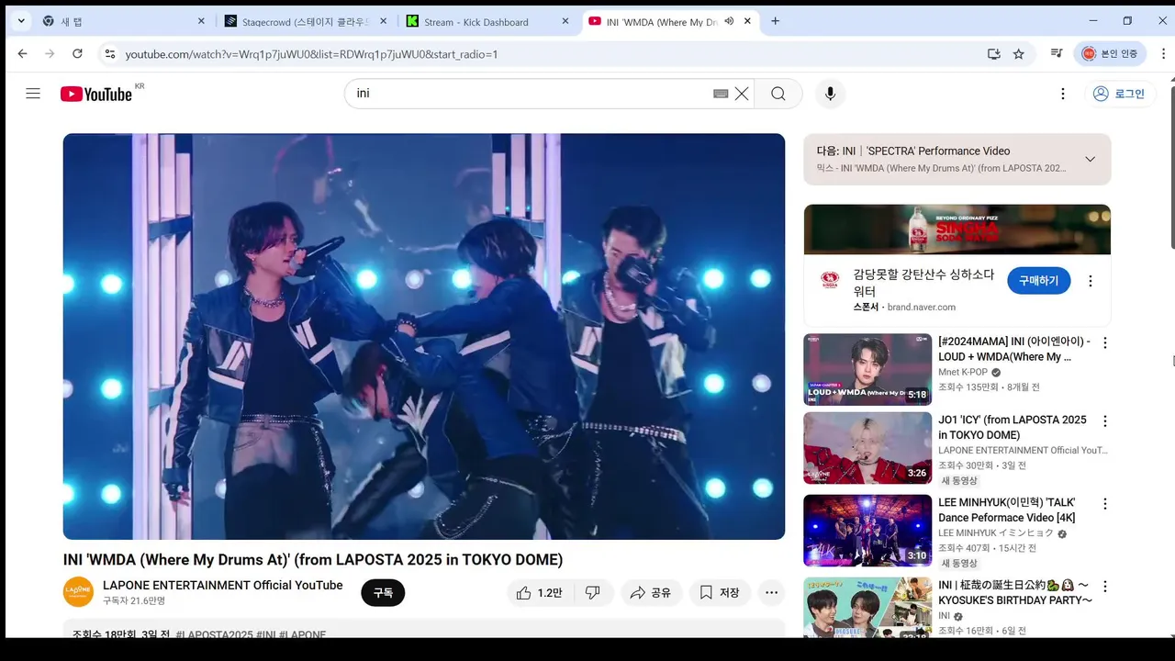Click the 로그인 sign-in button

click(x=1120, y=94)
